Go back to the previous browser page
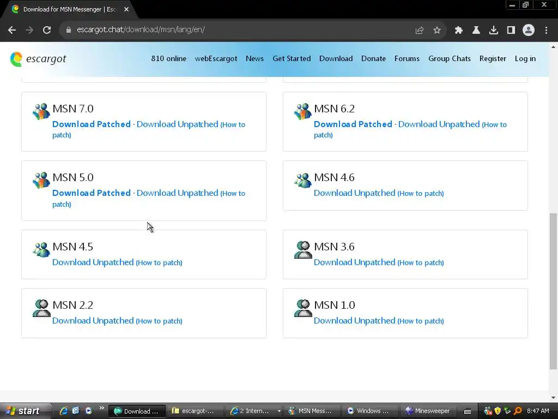 point(12,30)
